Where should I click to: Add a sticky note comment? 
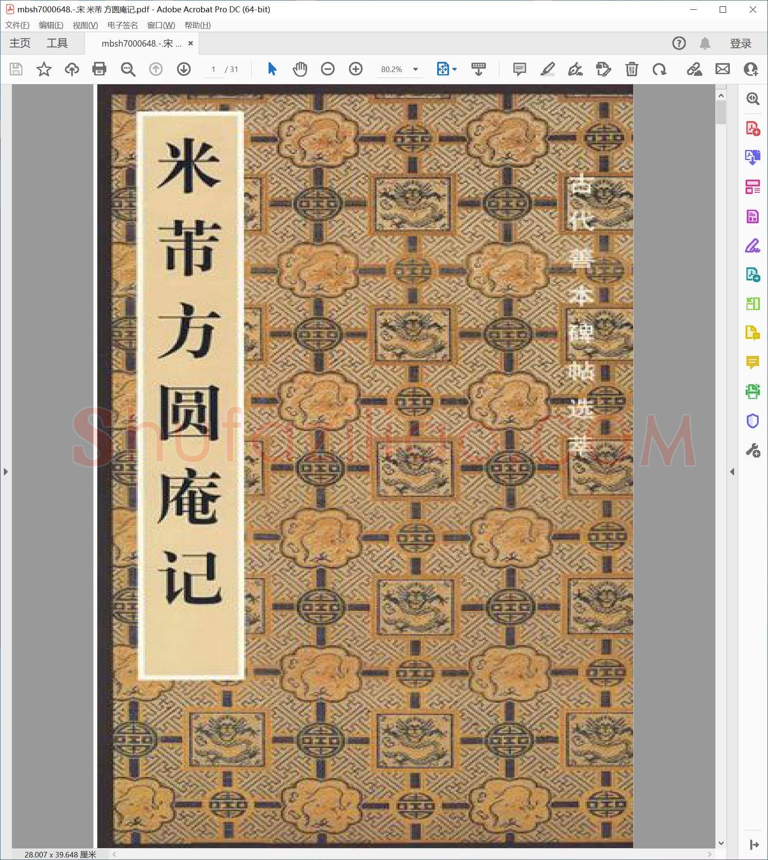click(519, 69)
